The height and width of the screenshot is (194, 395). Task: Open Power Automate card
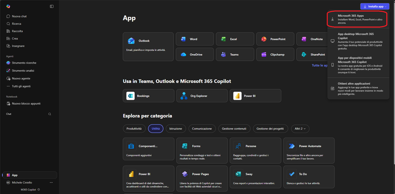click(309, 150)
